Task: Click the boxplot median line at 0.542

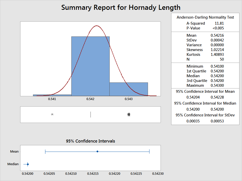Action: 90,115
